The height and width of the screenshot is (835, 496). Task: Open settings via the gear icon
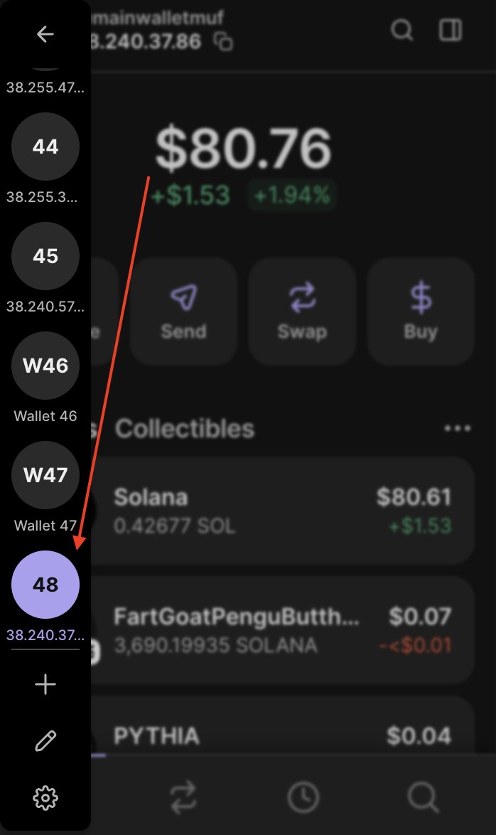(x=45, y=798)
